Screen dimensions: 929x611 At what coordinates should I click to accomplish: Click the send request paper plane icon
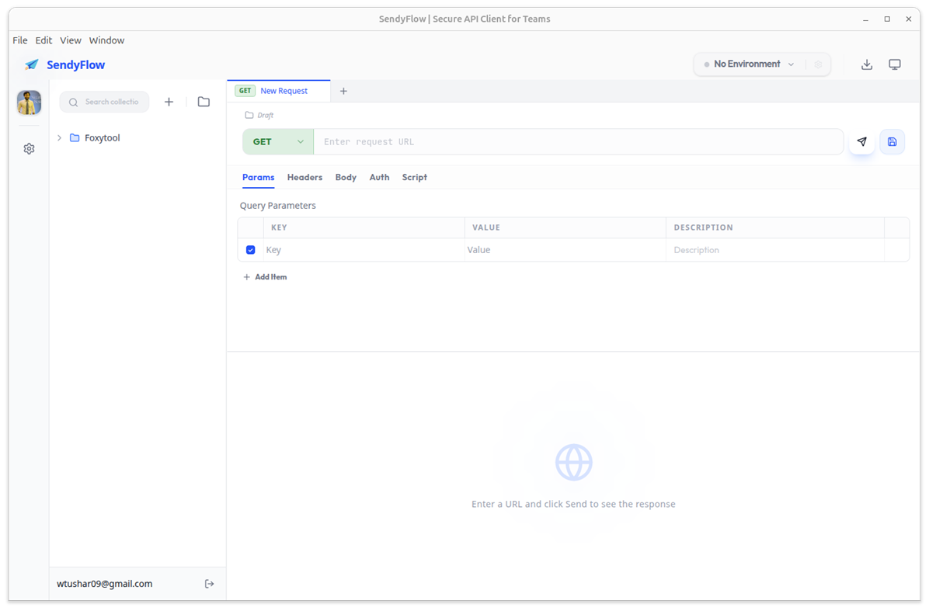pos(861,141)
